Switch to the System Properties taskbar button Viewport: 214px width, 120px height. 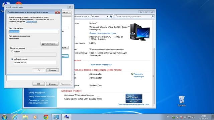(x=67, y=117)
